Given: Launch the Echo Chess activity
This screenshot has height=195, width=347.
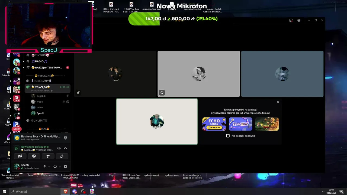Looking at the screenshot, I should point(214,124).
